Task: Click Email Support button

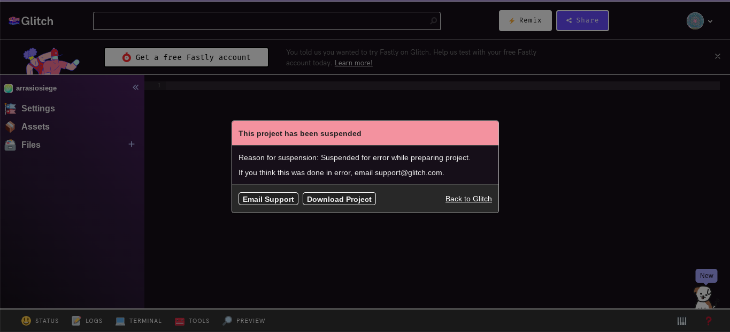Action: pos(268,199)
